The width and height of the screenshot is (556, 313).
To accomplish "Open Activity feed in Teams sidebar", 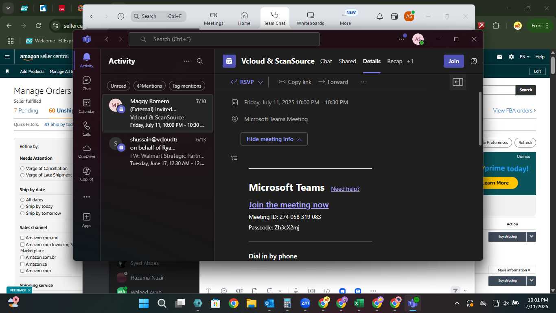I will [x=86, y=60].
